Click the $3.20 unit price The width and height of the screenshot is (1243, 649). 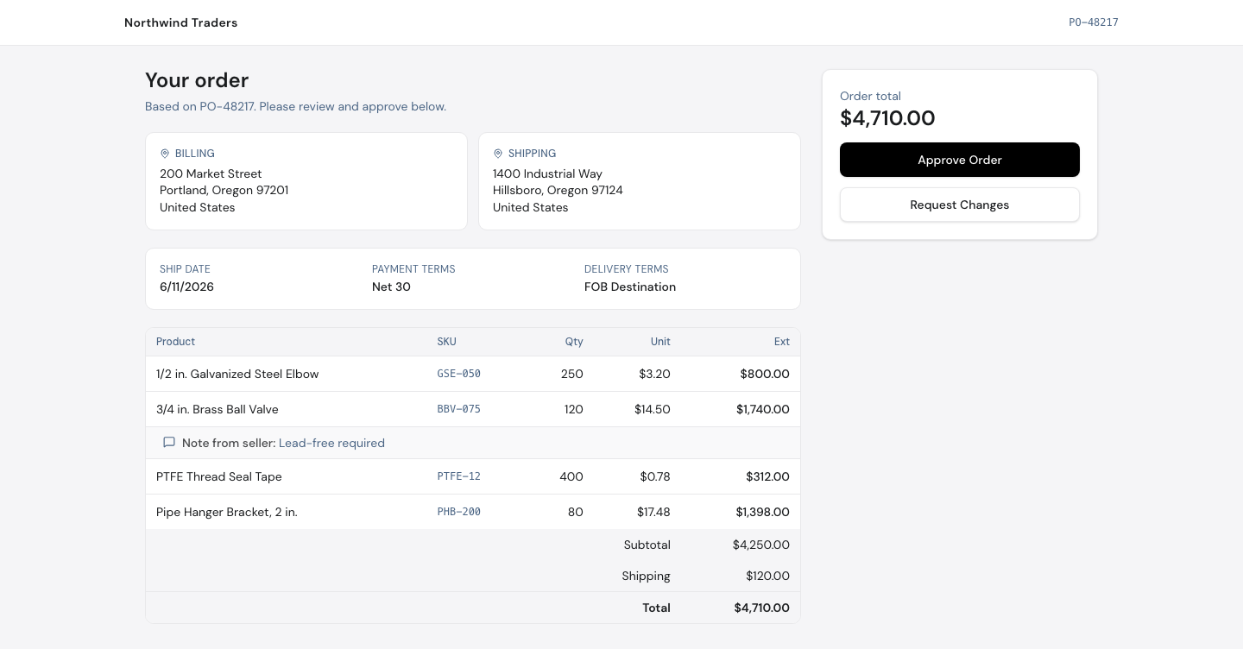pos(654,374)
